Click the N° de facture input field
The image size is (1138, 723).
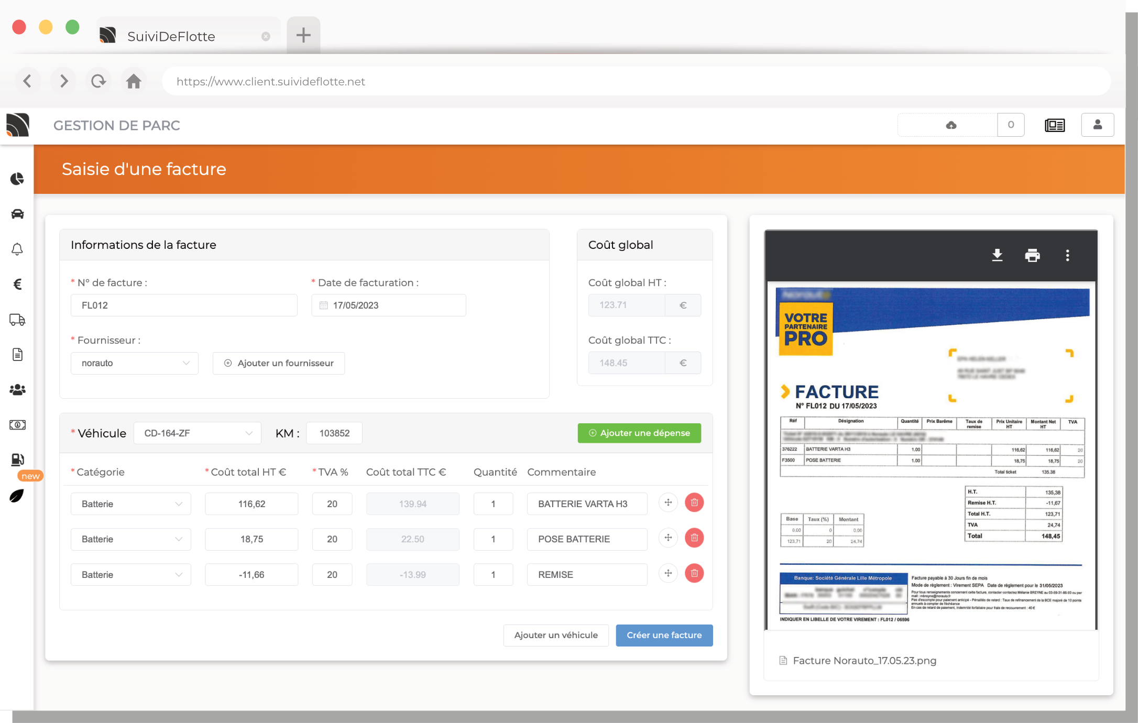184,305
